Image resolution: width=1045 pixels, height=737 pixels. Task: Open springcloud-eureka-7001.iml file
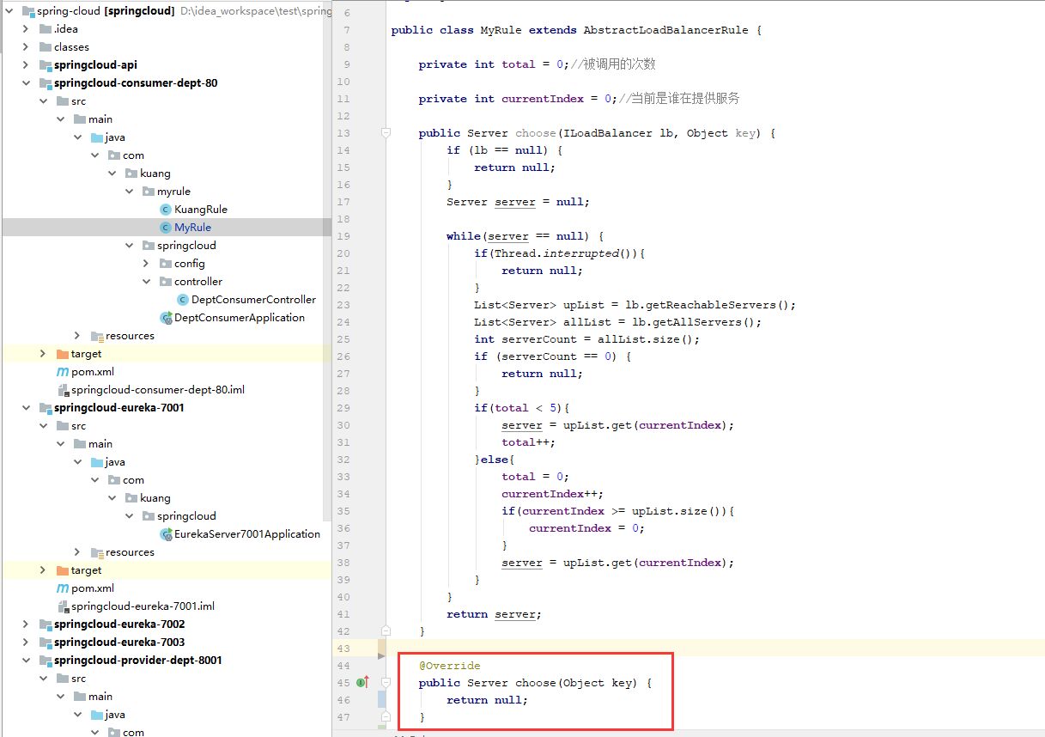point(143,606)
